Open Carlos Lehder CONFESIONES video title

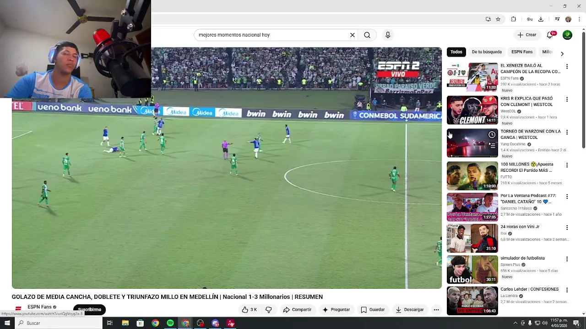point(529,289)
